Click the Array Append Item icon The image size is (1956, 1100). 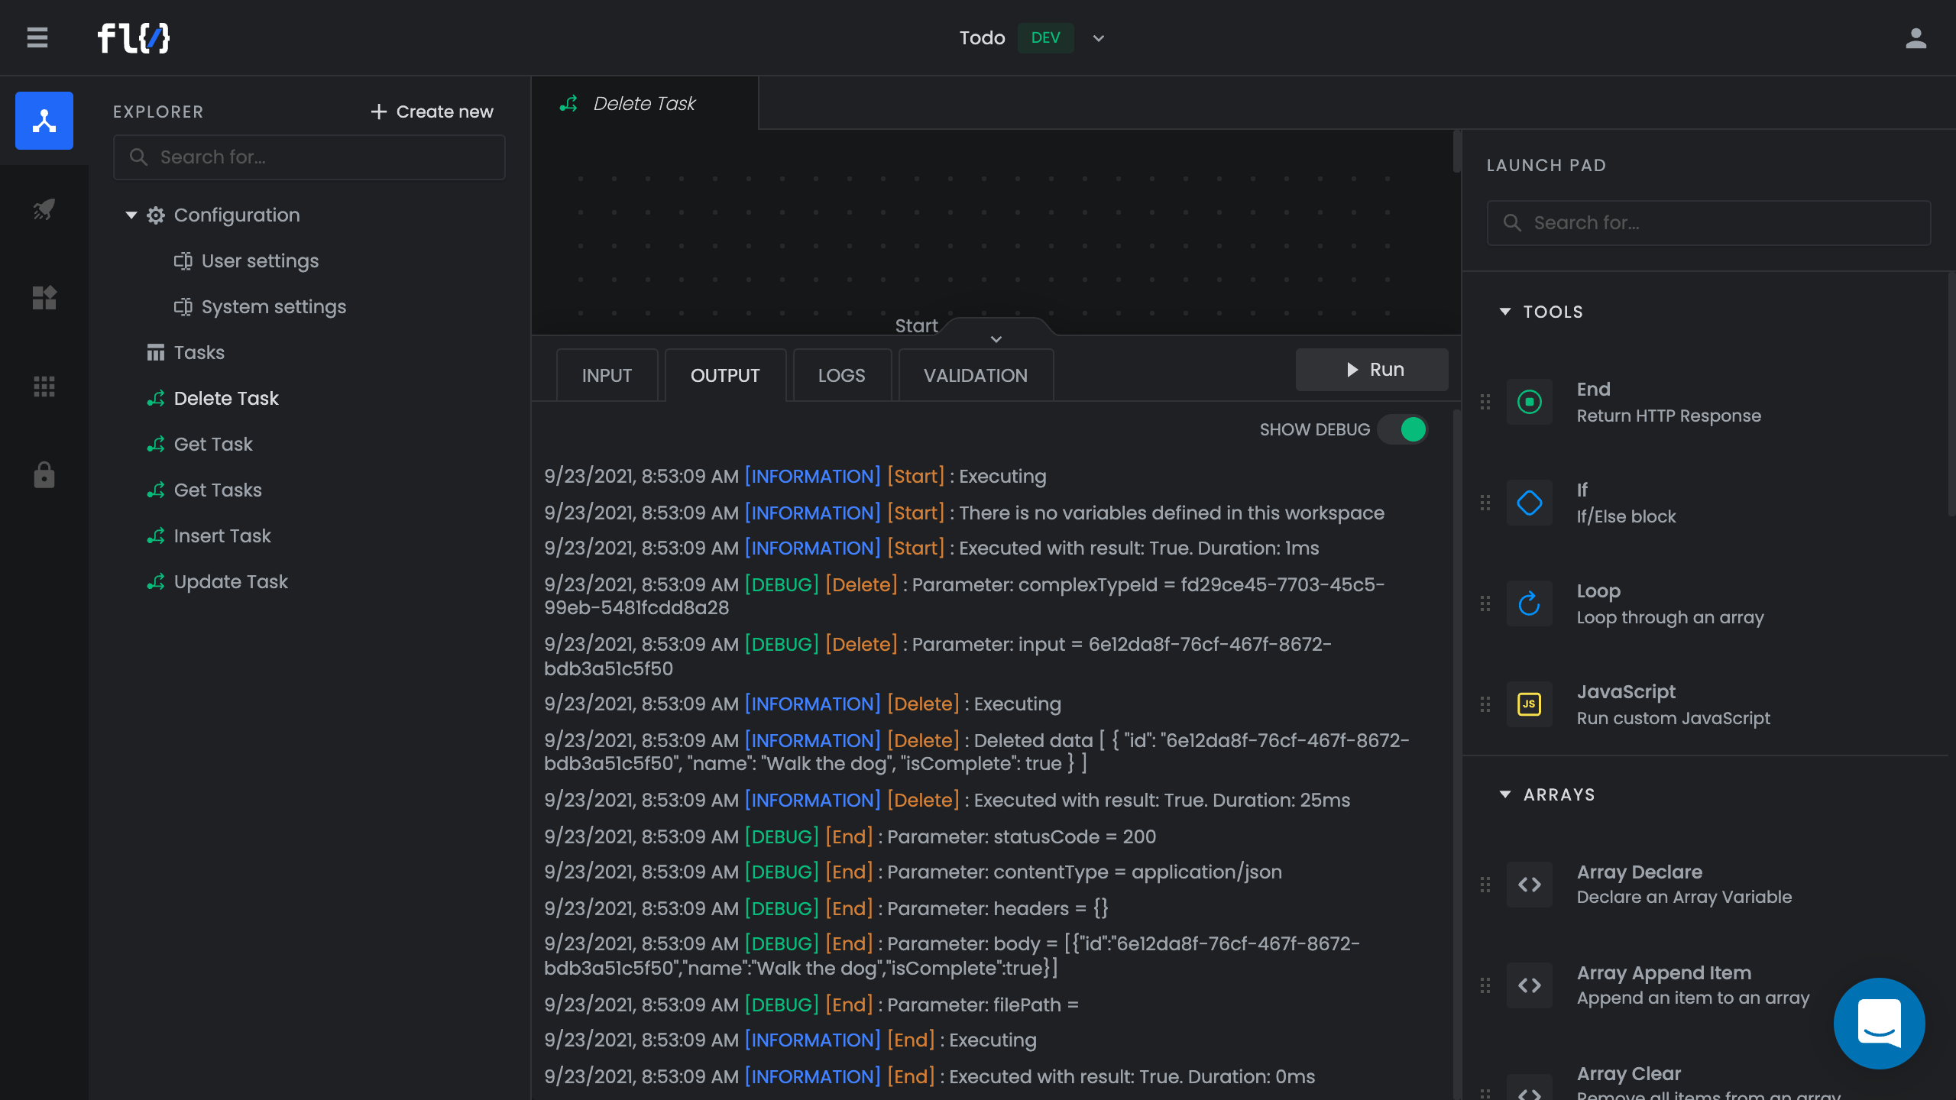click(1530, 985)
